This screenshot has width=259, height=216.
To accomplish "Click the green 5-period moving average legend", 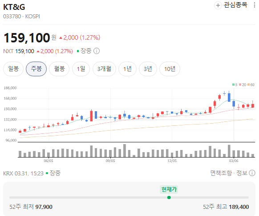I will tap(235, 85).
